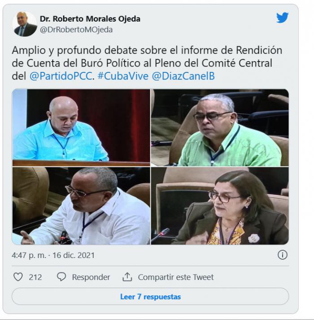314x320 pixels.
Task: Click the Responder label
Action: [x=91, y=277]
